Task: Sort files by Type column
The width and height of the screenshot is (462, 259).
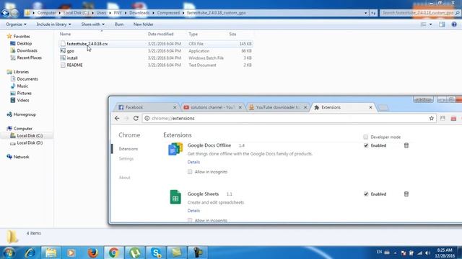Action: coord(193,34)
